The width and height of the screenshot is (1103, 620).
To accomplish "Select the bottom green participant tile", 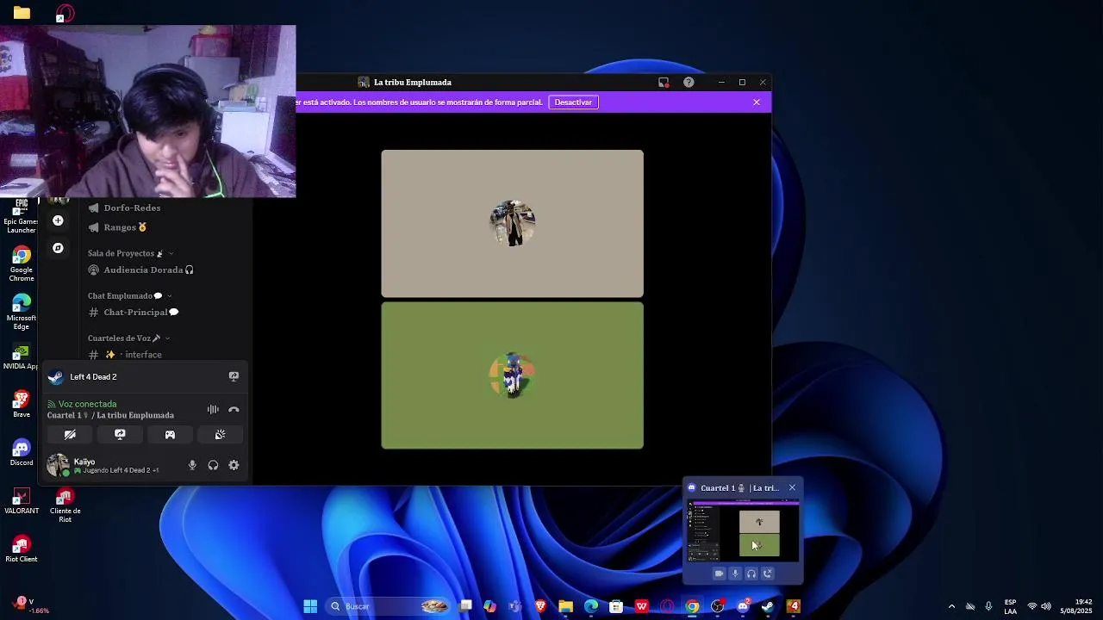I will [512, 375].
